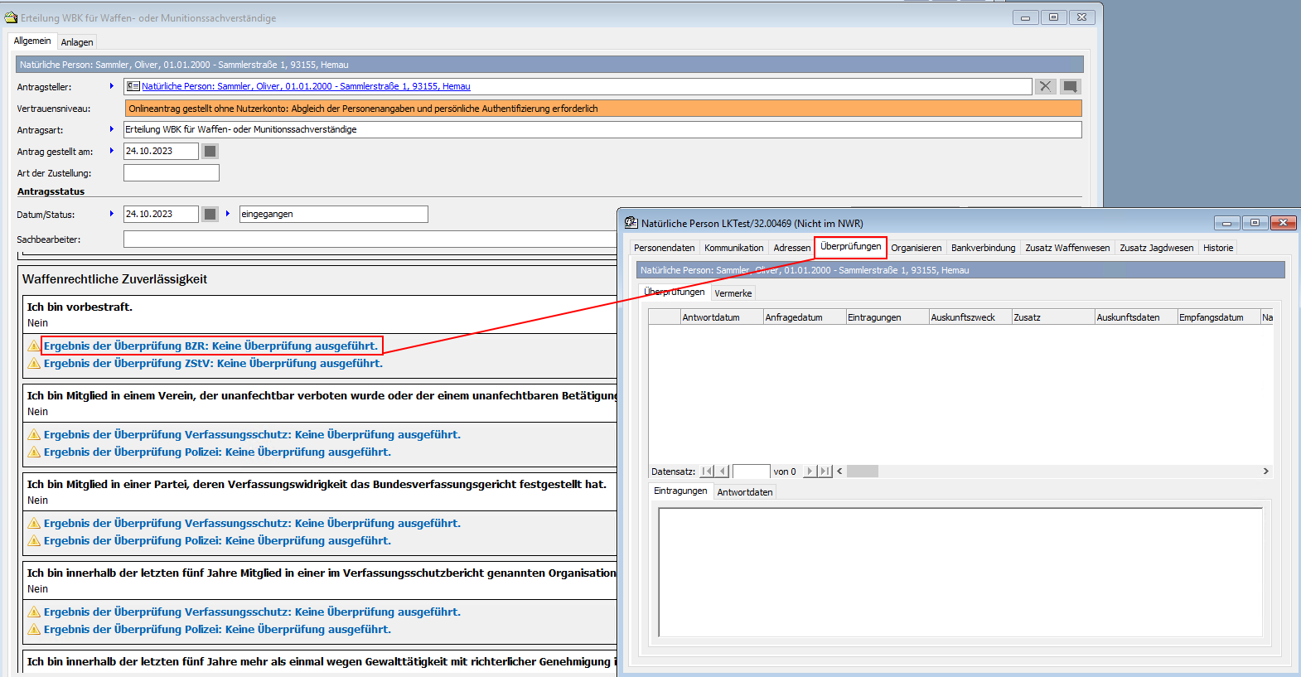Click 'Ergebnis der Überprüfung ZStV' link
This screenshot has width=1301, height=677.
point(213,363)
